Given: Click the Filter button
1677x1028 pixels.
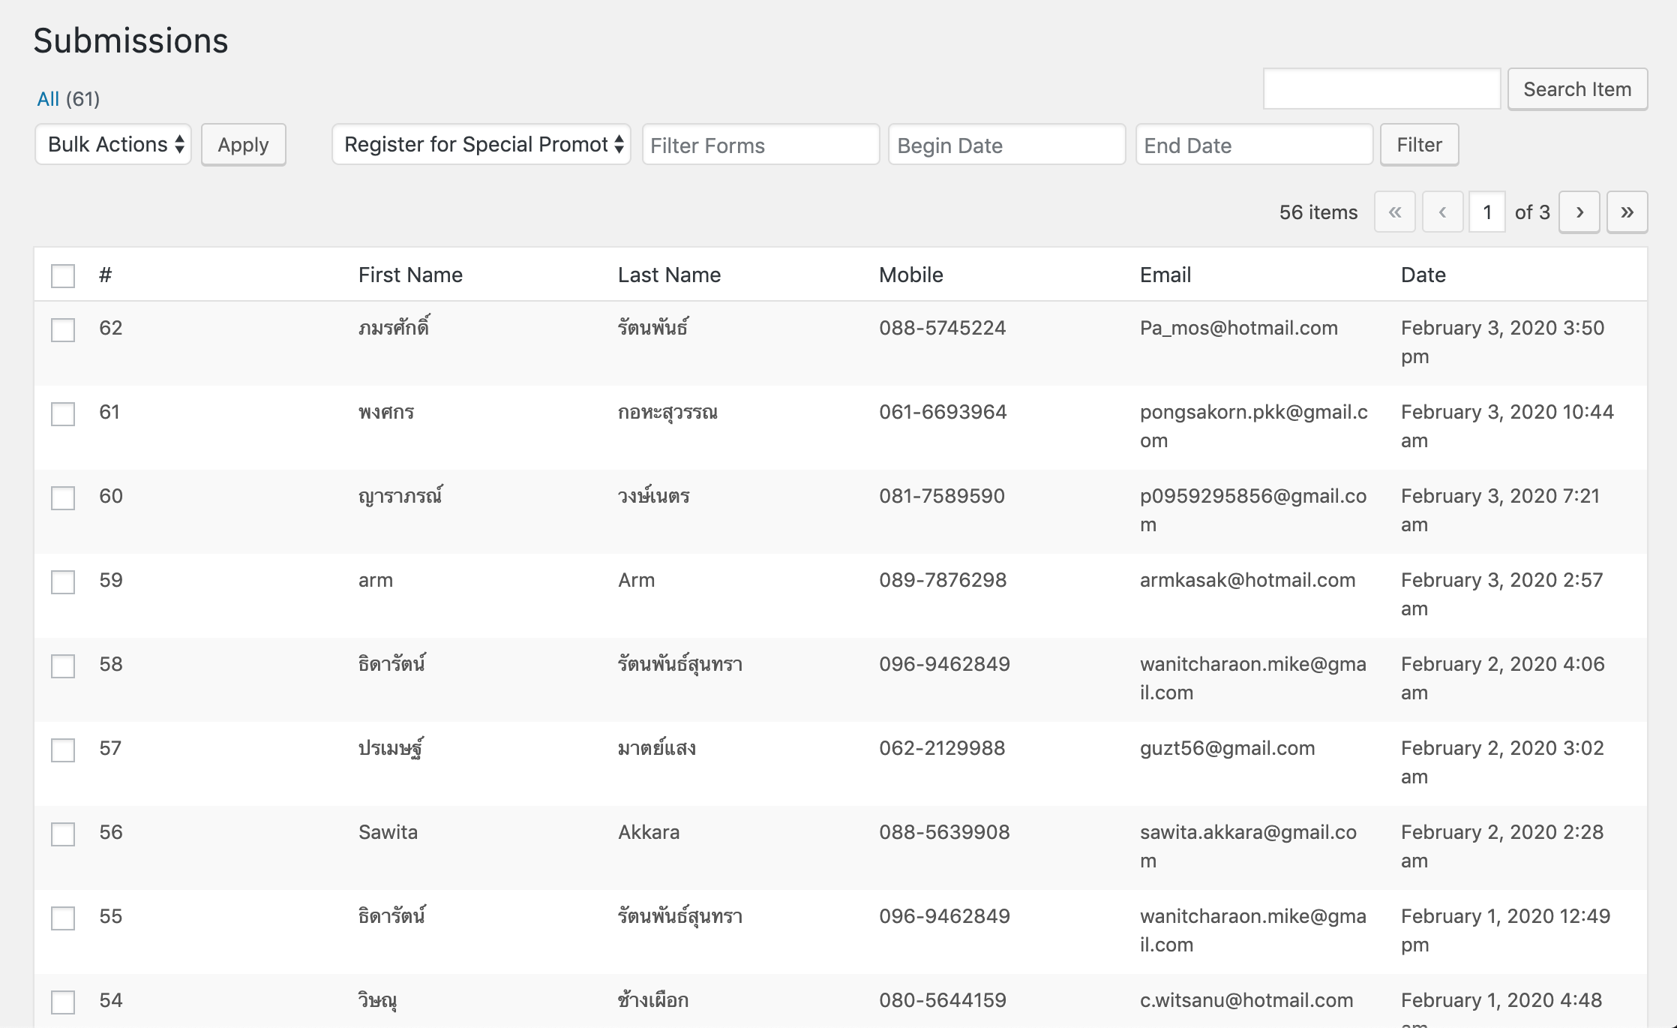Looking at the screenshot, I should coord(1419,144).
